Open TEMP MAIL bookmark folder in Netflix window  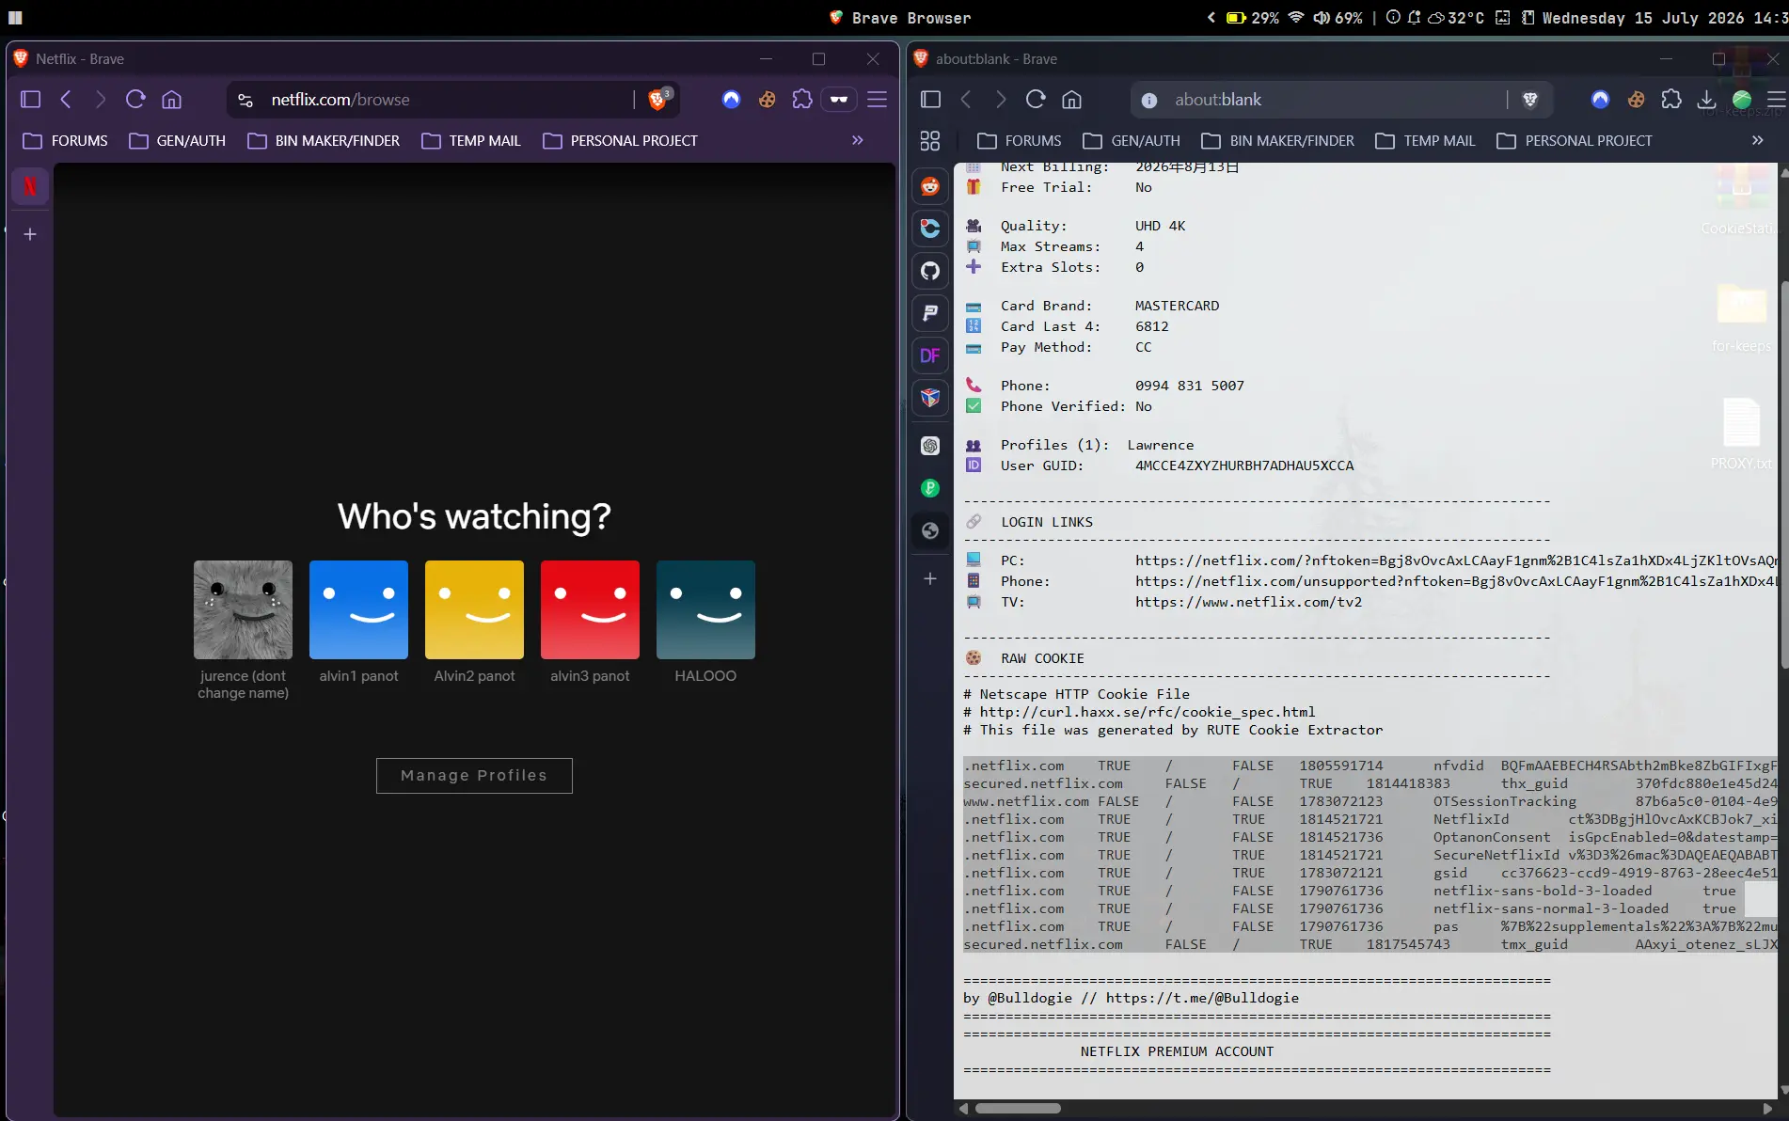click(470, 140)
